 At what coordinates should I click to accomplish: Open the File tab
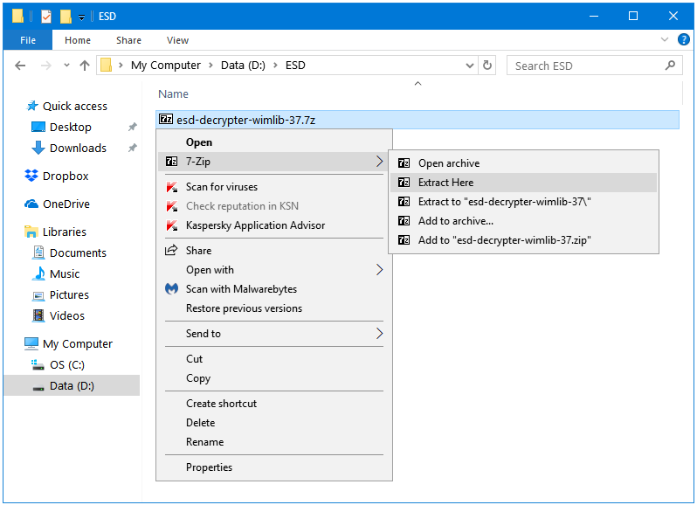pyautogui.click(x=28, y=40)
